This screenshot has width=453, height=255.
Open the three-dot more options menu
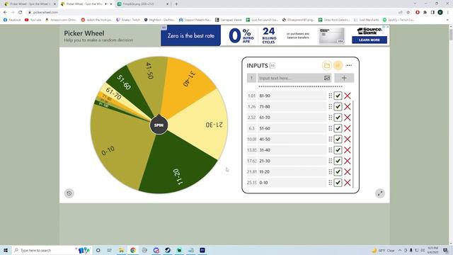pos(349,66)
